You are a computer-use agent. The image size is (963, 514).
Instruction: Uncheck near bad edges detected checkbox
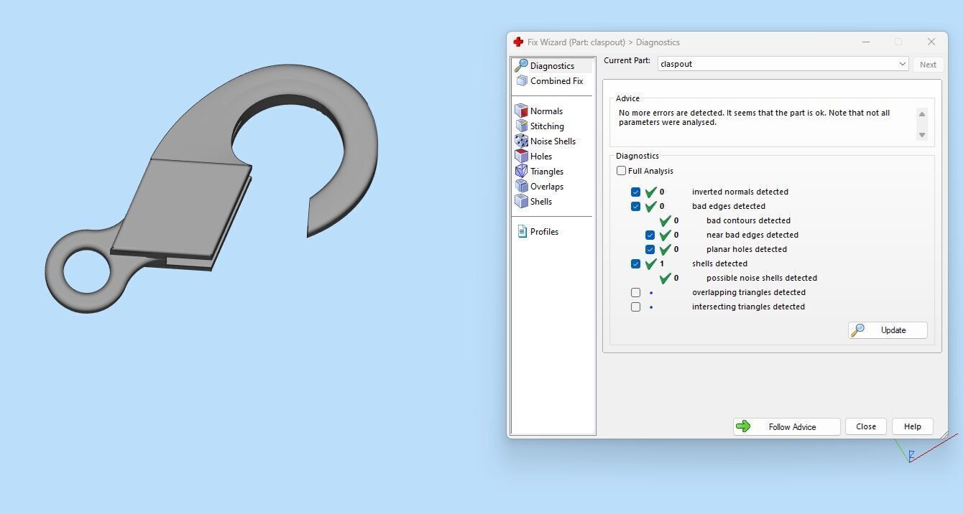click(650, 235)
